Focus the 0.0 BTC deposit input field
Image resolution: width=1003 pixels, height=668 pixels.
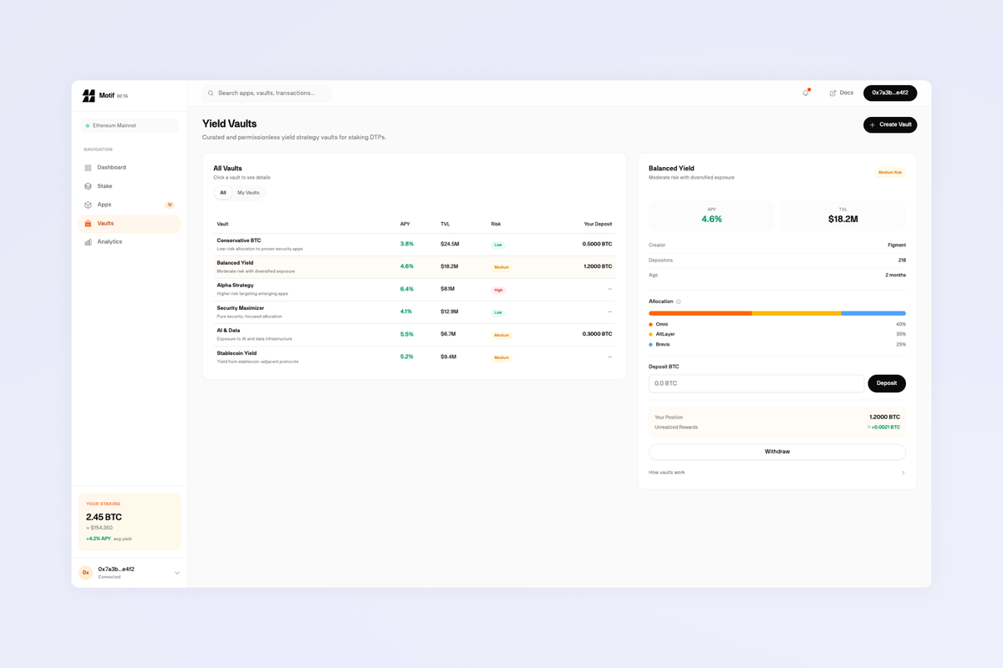pos(756,383)
